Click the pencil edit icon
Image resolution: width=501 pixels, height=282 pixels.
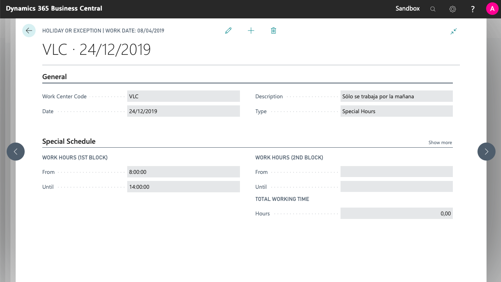point(228,31)
